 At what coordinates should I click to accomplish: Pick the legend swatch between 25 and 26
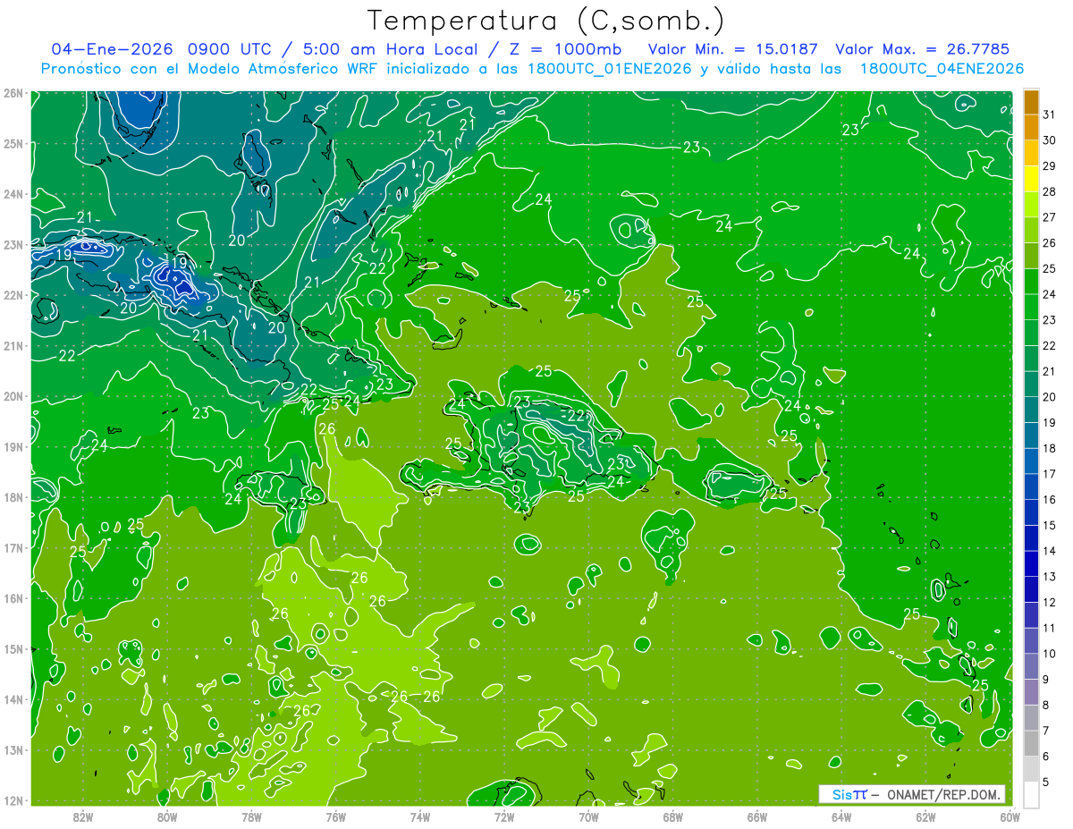tap(1031, 256)
